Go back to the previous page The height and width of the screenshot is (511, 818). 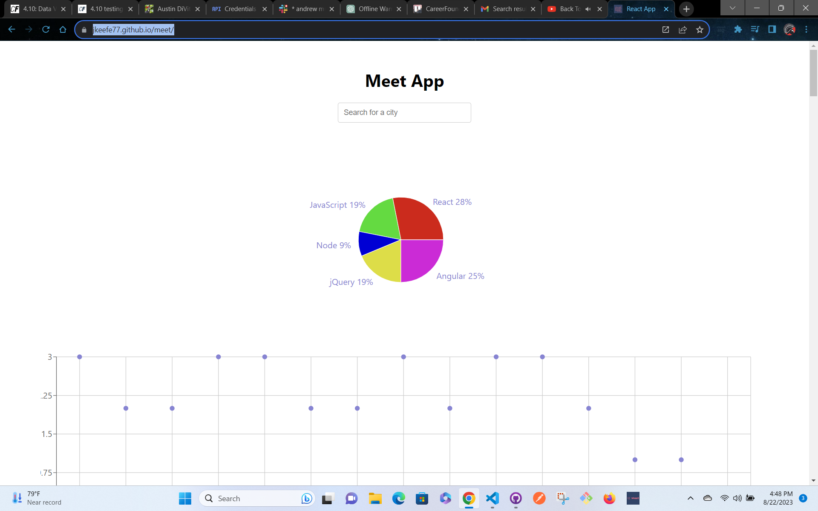tap(12, 29)
